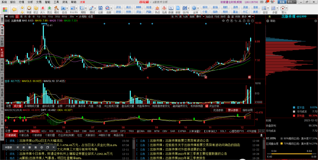Expand the 周期 dropdown arrow
The width and height of the screenshot is (318, 160).
click(86, 8)
